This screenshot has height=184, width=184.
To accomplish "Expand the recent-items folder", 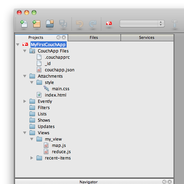I will (x=32, y=158).
